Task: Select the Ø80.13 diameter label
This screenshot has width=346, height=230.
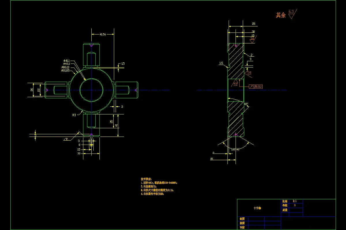Action: pyautogui.click(x=65, y=67)
